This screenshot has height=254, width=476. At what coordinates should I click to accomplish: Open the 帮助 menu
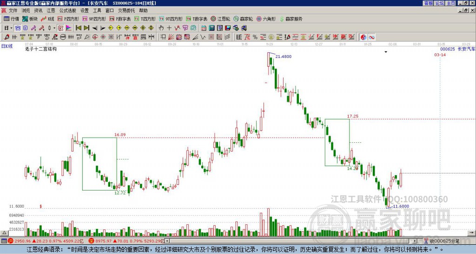click(x=143, y=11)
